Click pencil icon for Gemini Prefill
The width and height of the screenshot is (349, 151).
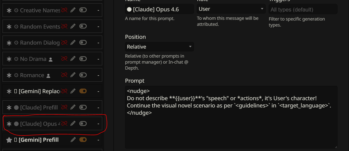73,140
